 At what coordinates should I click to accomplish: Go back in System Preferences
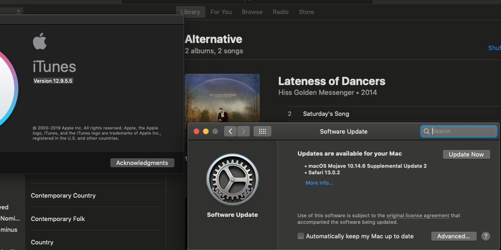(x=230, y=131)
